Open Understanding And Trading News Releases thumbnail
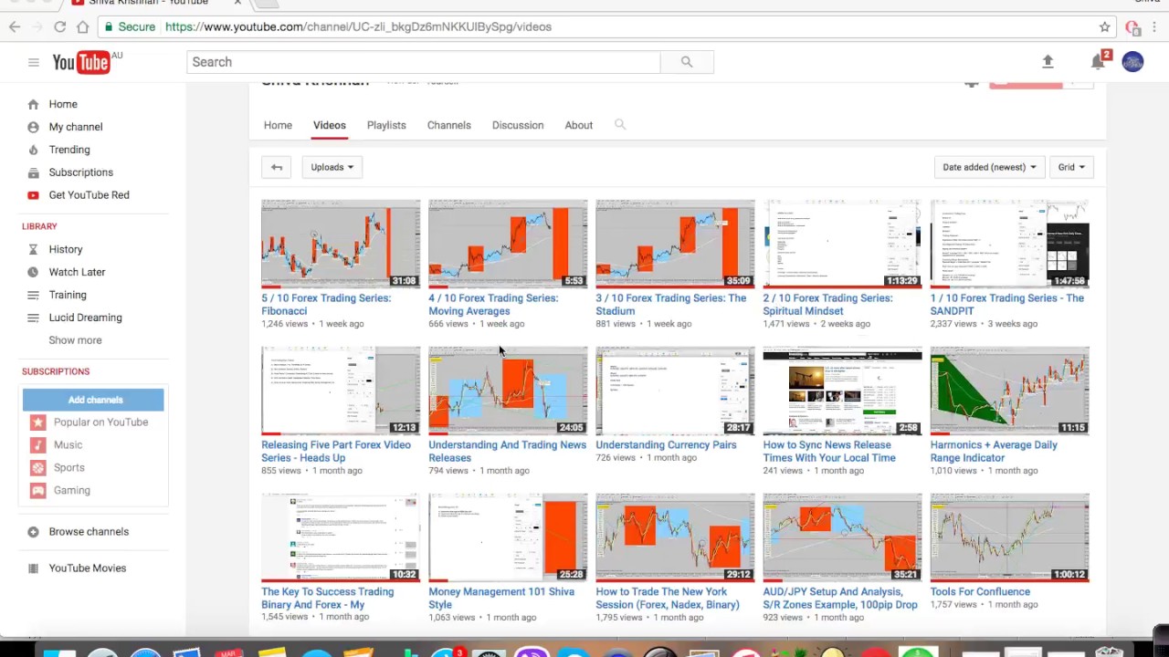1169x657 pixels. click(508, 391)
